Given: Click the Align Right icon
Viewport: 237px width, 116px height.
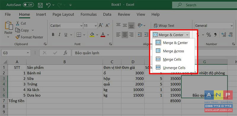Looking at the screenshot, I should (x=132, y=35).
